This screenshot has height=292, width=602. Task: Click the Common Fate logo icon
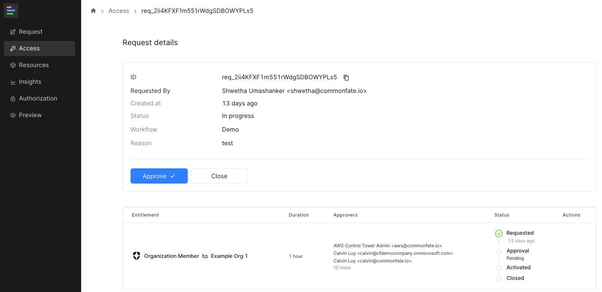click(11, 11)
